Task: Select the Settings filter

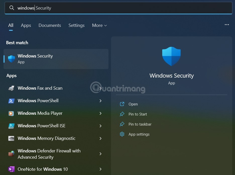Action: pyautogui.click(x=76, y=25)
